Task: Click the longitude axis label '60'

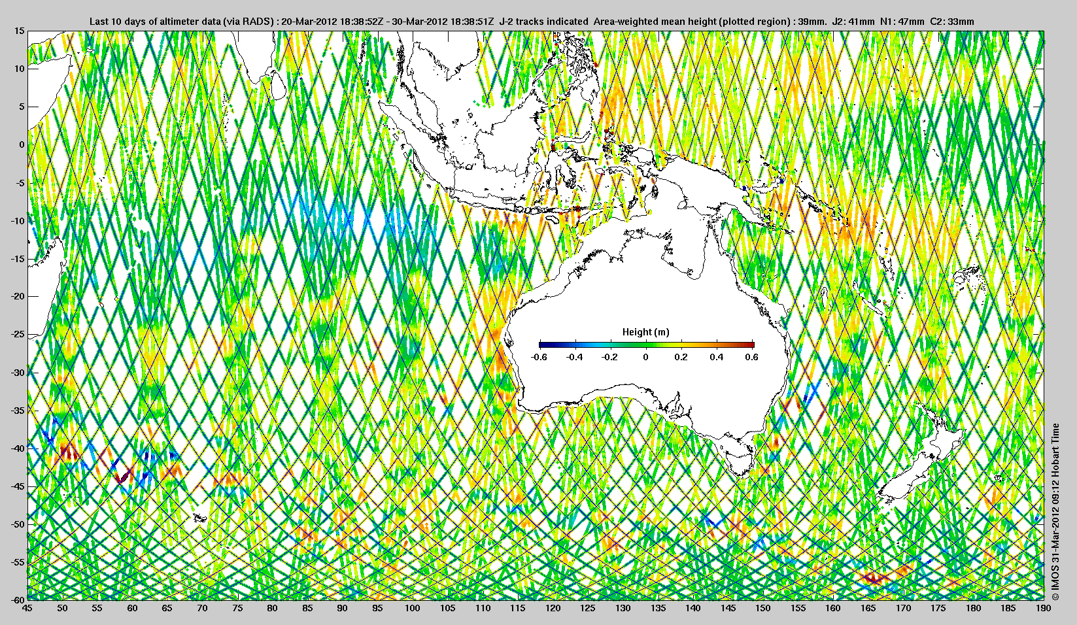Action: [132, 608]
